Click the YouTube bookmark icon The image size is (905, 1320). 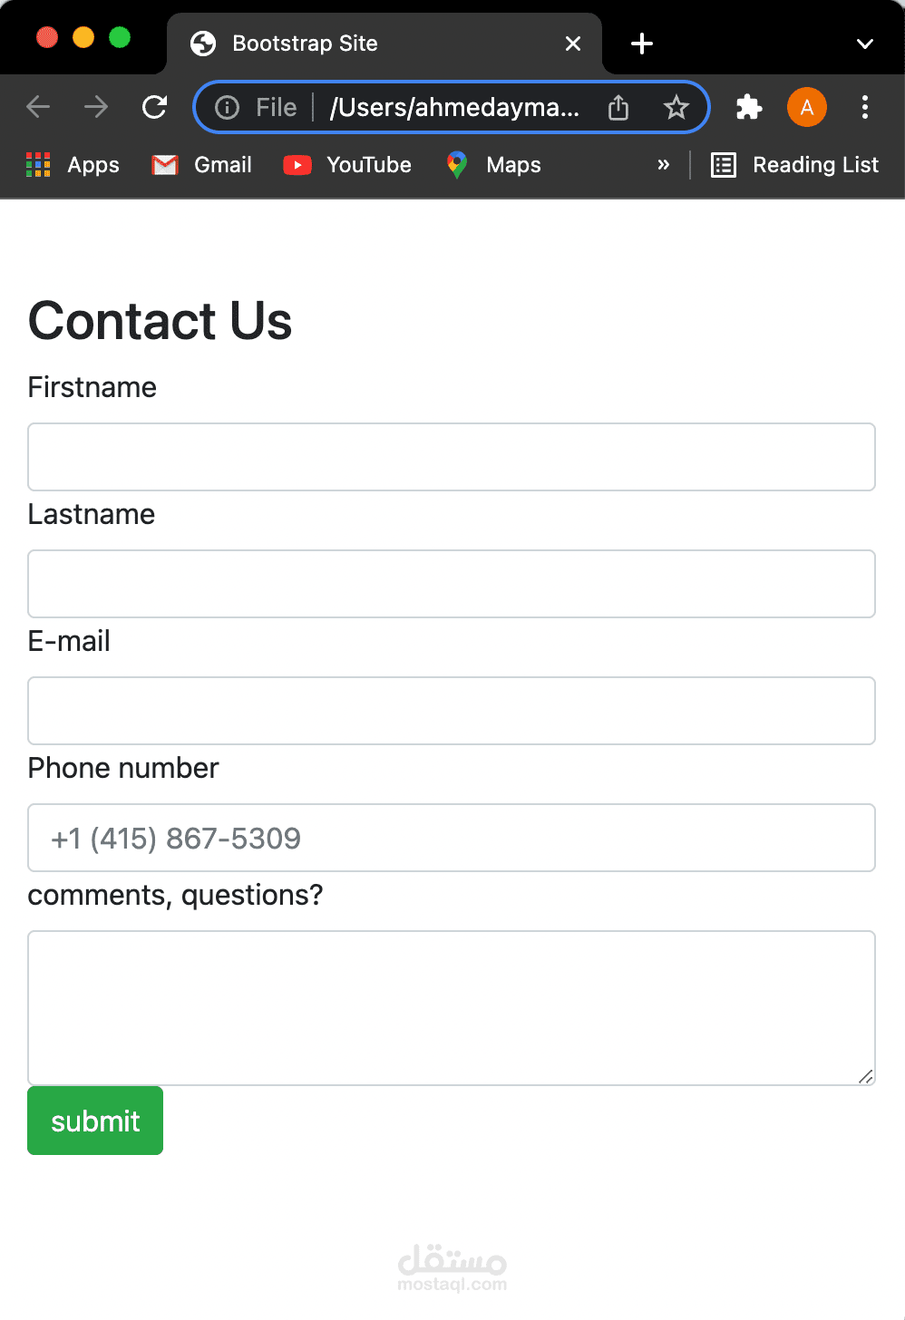pyautogui.click(x=297, y=165)
